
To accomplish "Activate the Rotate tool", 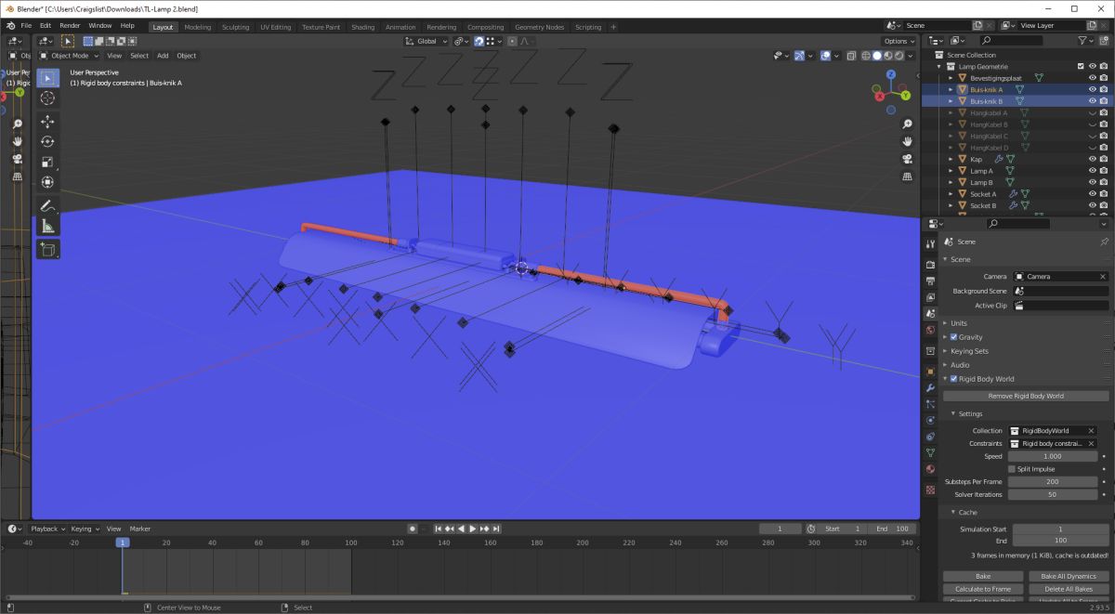I will point(47,141).
